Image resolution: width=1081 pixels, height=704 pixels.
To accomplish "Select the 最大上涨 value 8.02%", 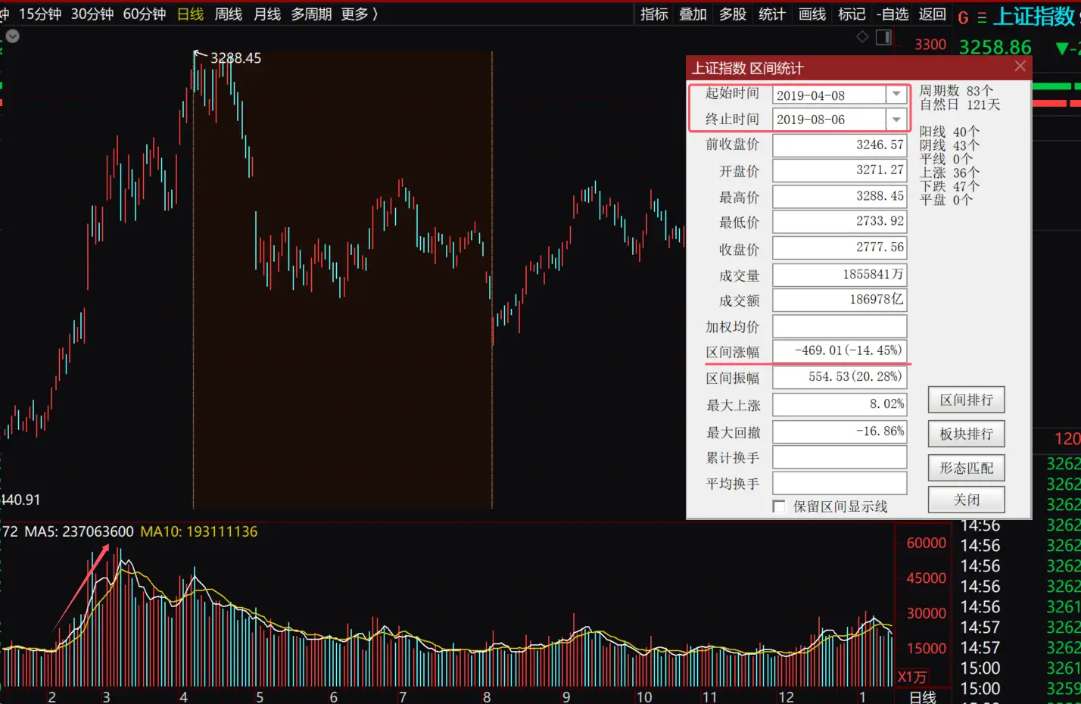I will click(840, 404).
